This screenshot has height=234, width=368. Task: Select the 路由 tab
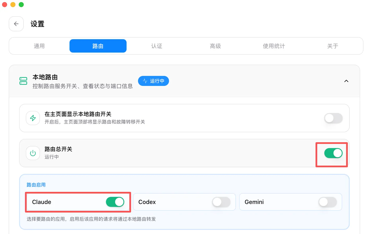tap(98, 46)
